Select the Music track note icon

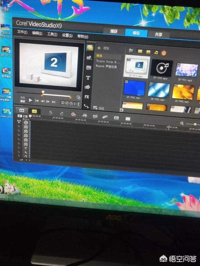click(x=26, y=156)
